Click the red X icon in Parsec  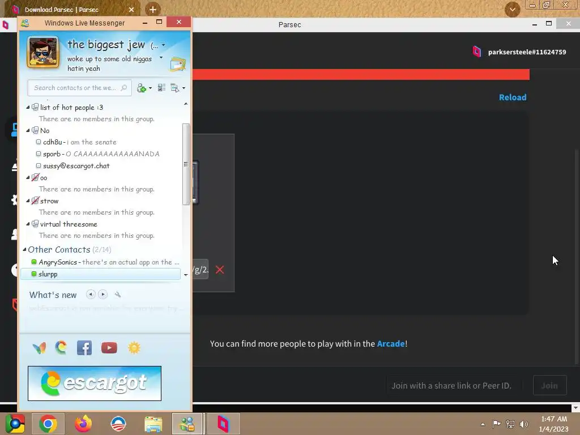pyautogui.click(x=220, y=270)
